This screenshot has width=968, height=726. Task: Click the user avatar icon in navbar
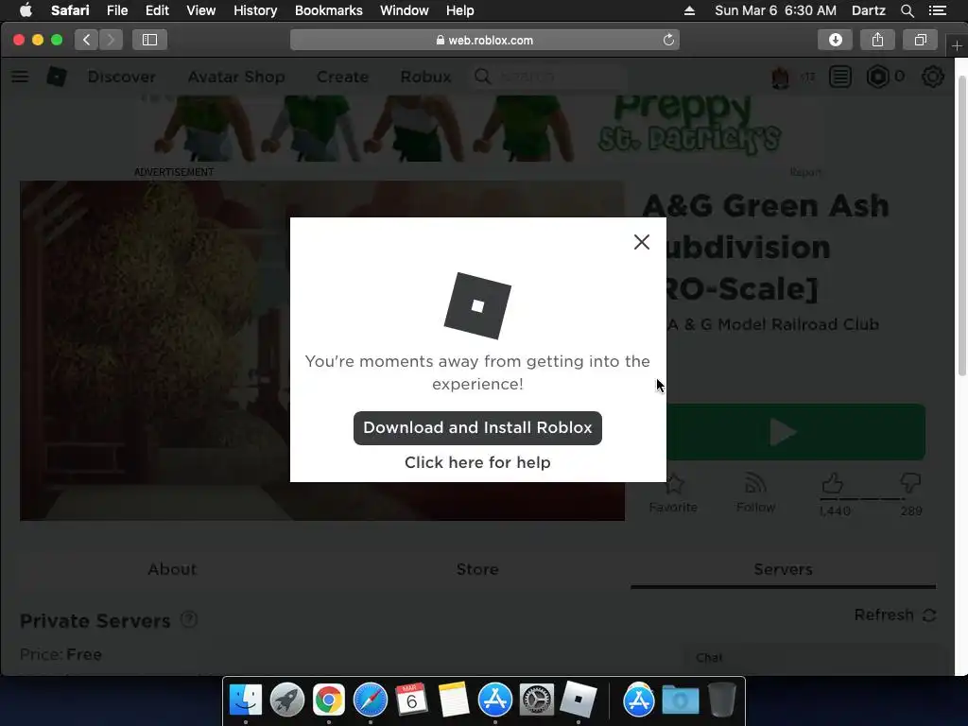pos(780,78)
